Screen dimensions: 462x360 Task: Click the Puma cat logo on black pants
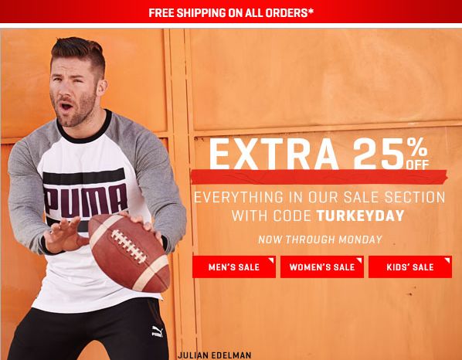(157, 331)
